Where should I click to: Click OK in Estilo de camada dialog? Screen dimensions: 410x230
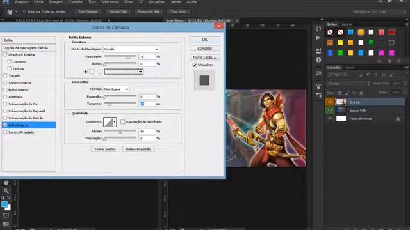pyautogui.click(x=205, y=40)
